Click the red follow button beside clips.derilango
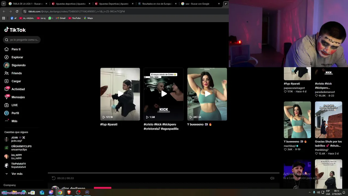The height and width of the screenshot is (196, 348). [x=102, y=188]
